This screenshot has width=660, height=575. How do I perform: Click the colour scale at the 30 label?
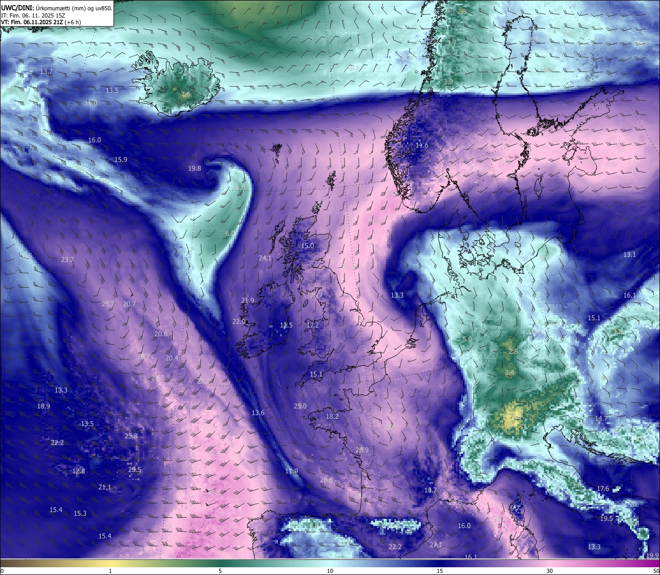[x=550, y=571]
